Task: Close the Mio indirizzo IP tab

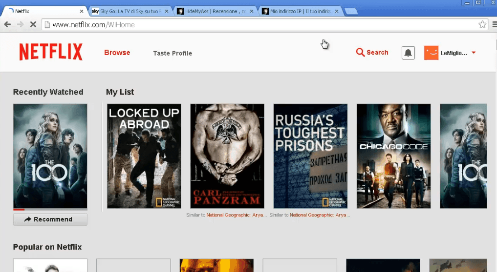Action: click(337, 11)
